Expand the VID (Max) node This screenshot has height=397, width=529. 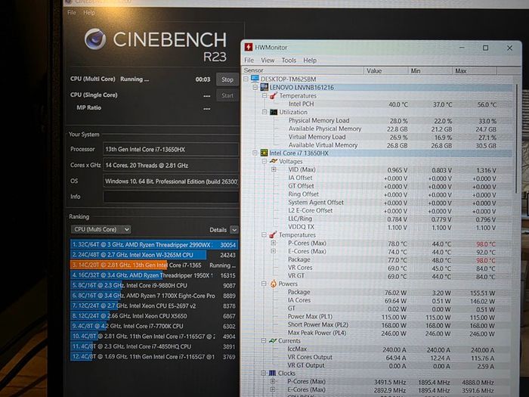[x=274, y=169]
